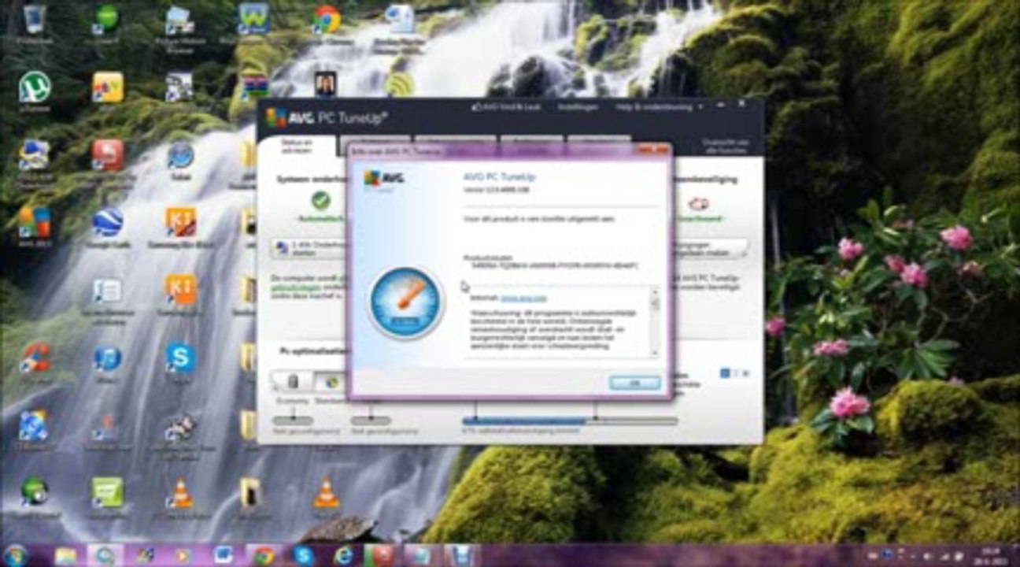Click the firewall protection status icon
1020x567 pixels.
click(x=698, y=203)
